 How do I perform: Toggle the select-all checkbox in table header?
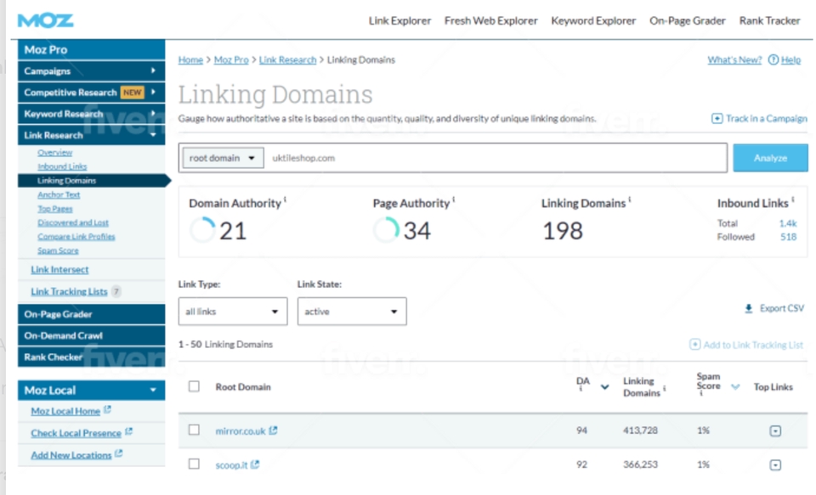pyautogui.click(x=194, y=386)
